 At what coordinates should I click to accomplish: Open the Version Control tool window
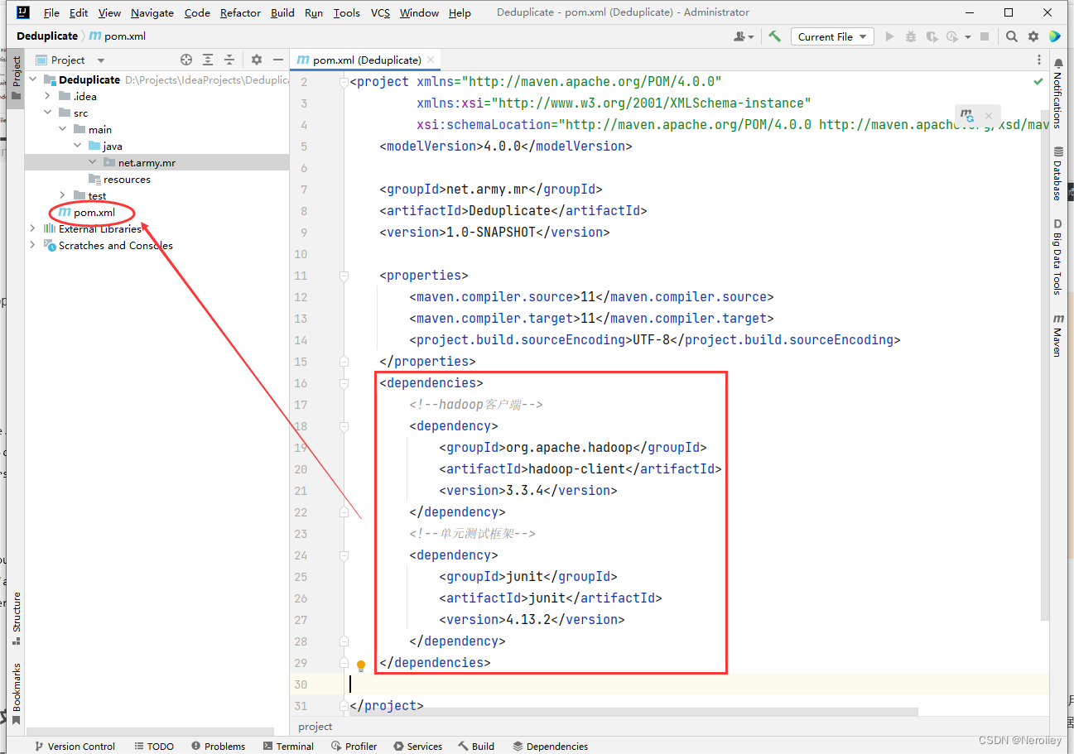coord(74,746)
